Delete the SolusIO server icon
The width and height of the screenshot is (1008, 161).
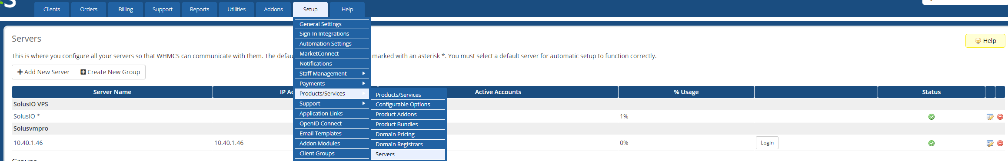(x=1000, y=117)
